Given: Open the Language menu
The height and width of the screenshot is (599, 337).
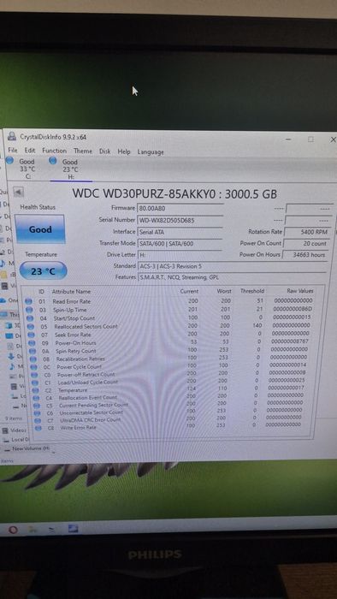Looking at the screenshot, I should pos(151,152).
